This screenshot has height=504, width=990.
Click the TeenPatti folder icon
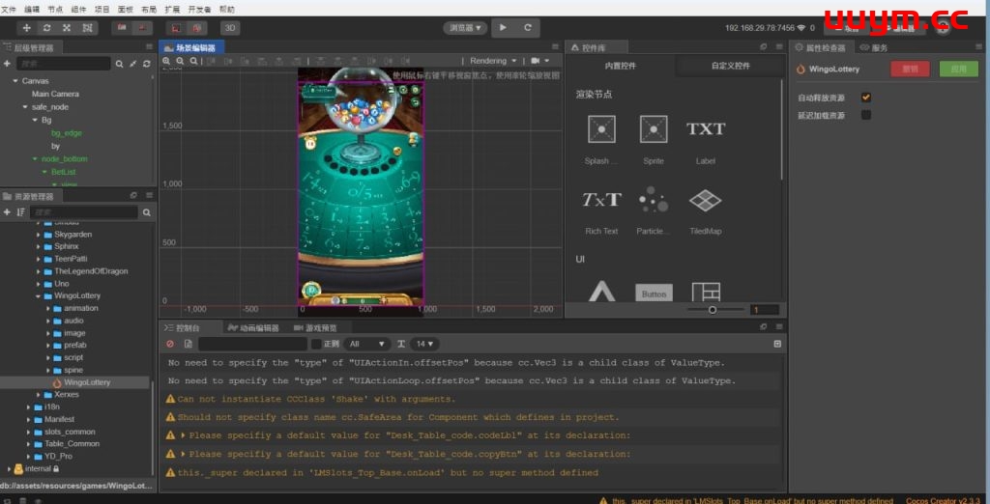pyautogui.click(x=48, y=259)
